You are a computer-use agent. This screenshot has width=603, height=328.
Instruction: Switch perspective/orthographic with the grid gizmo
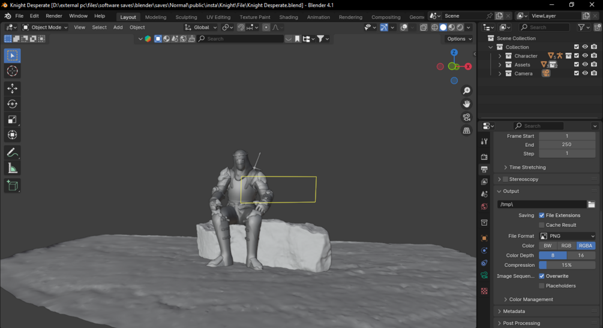click(x=466, y=131)
